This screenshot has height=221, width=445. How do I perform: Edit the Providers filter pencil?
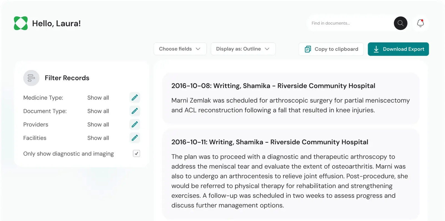coord(135,124)
